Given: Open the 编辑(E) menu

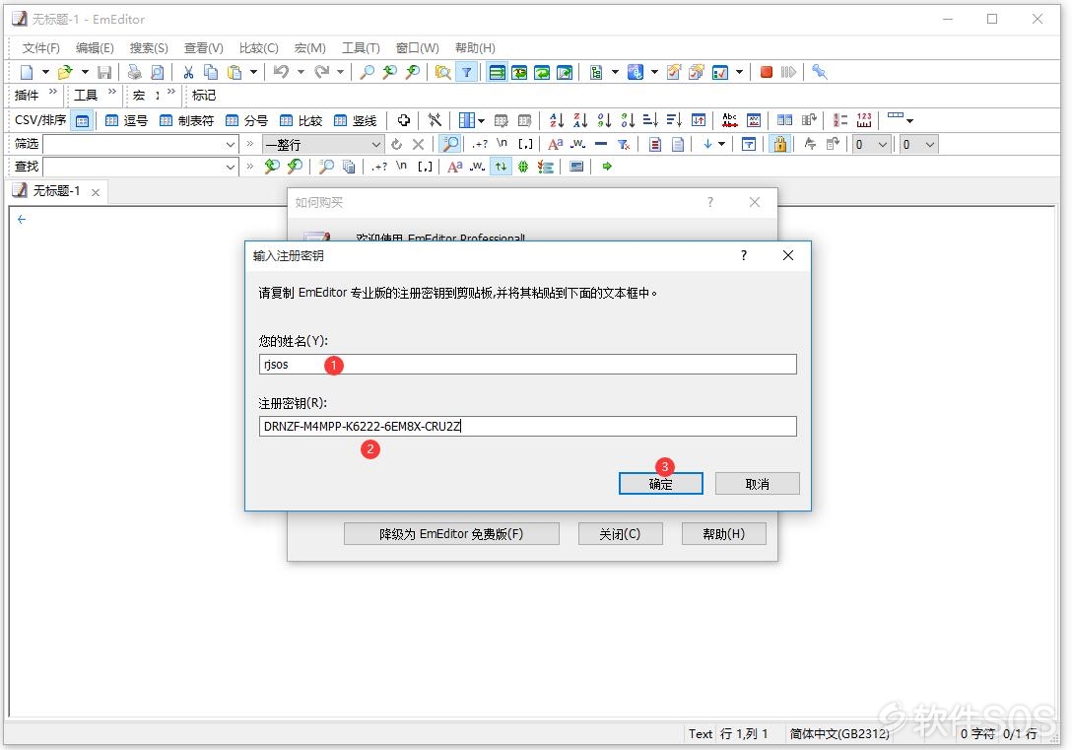Looking at the screenshot, I should (95, 48).
